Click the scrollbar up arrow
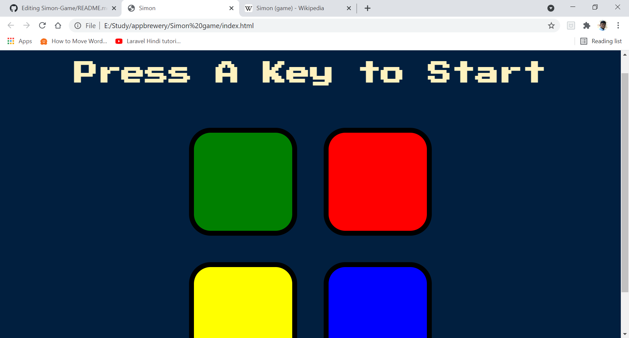This screenshot has width=629, height=338. 625,54
